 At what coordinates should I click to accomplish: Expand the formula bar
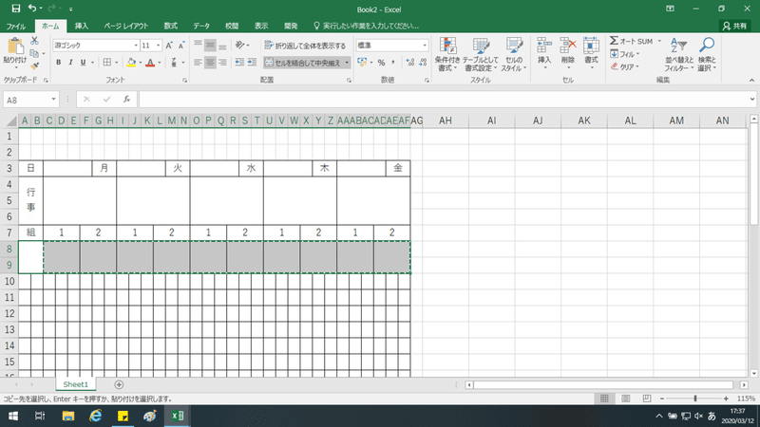[x=751, y=100]
